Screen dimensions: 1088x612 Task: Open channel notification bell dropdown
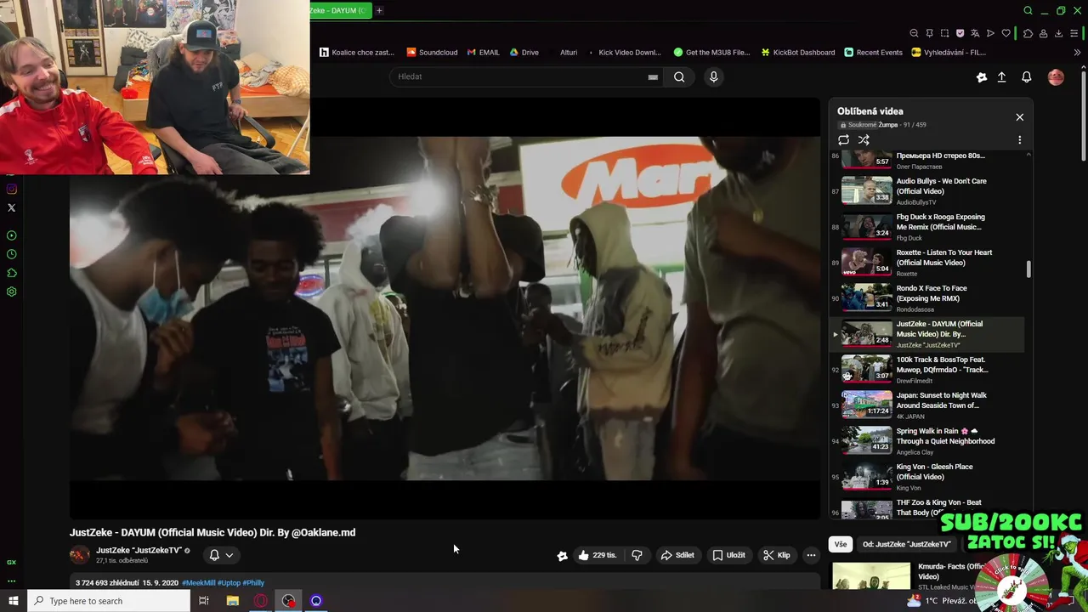(221, 555)
